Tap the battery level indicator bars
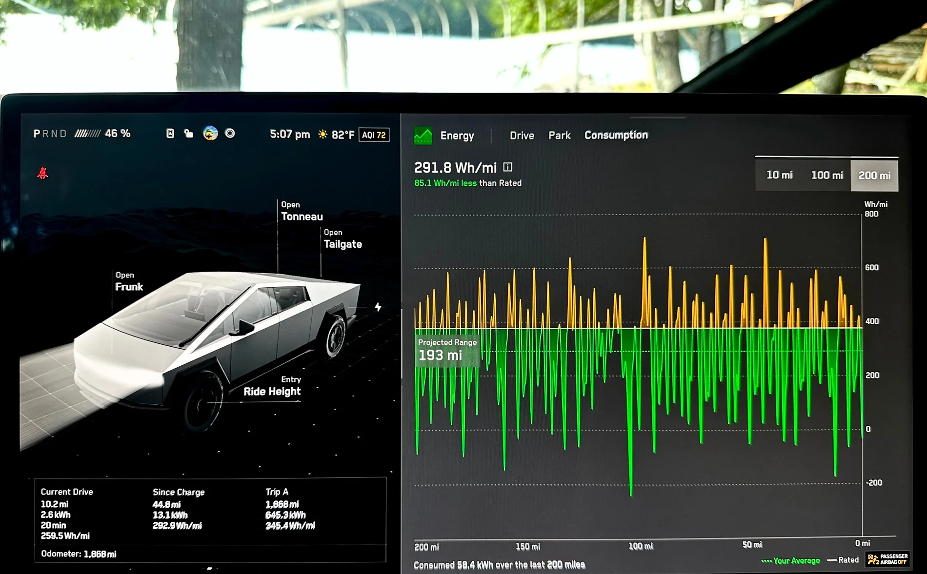The image size is (927, 574). [88, 134]
